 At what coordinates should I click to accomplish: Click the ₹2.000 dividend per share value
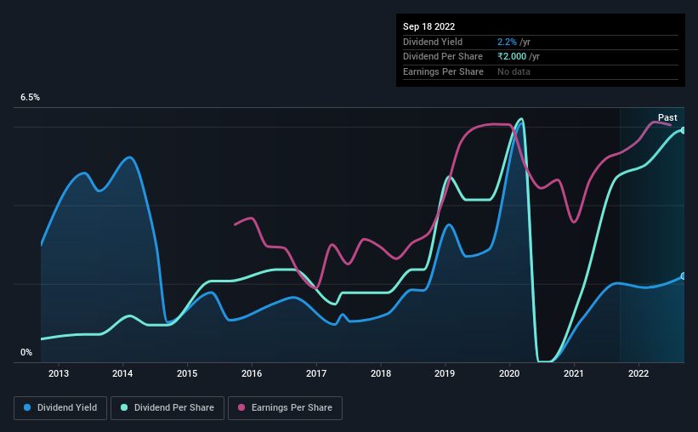pyautogui.click(x=512, y=57)
